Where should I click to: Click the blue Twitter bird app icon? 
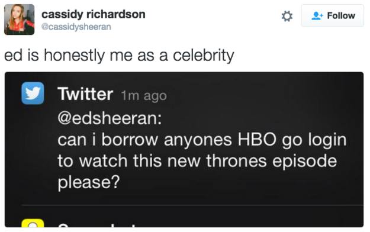[x=33, y=93]
